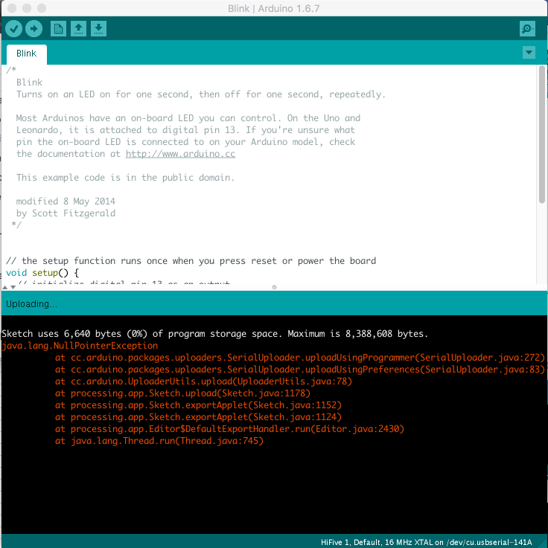Click the 'Uploading...' status text
Viewport: 548px width, 548px height.
tap(32, 304)
